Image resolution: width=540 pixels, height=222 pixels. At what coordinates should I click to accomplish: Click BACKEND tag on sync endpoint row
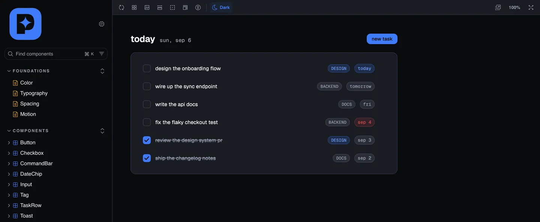click(330, 86)
